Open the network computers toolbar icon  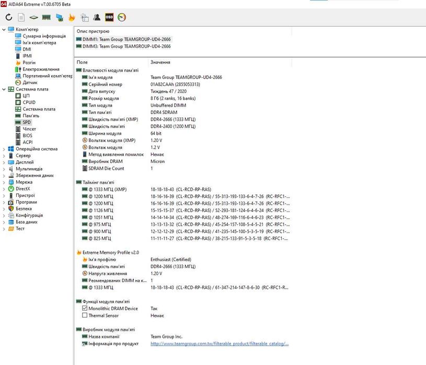pos(59,17)
